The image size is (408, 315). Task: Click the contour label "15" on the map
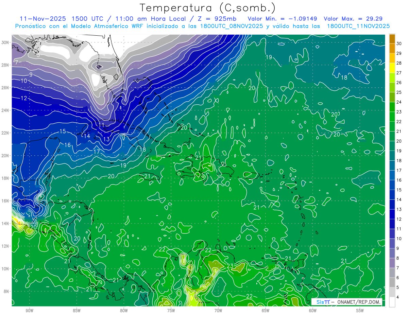(x=63, y=131)
